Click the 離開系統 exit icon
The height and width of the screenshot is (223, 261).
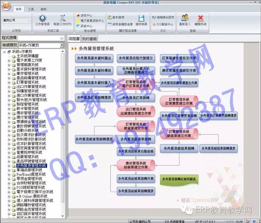(200, 20)
